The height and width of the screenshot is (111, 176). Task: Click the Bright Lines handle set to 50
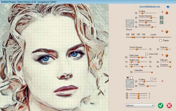pyautogui.click(x=138, y=62)
